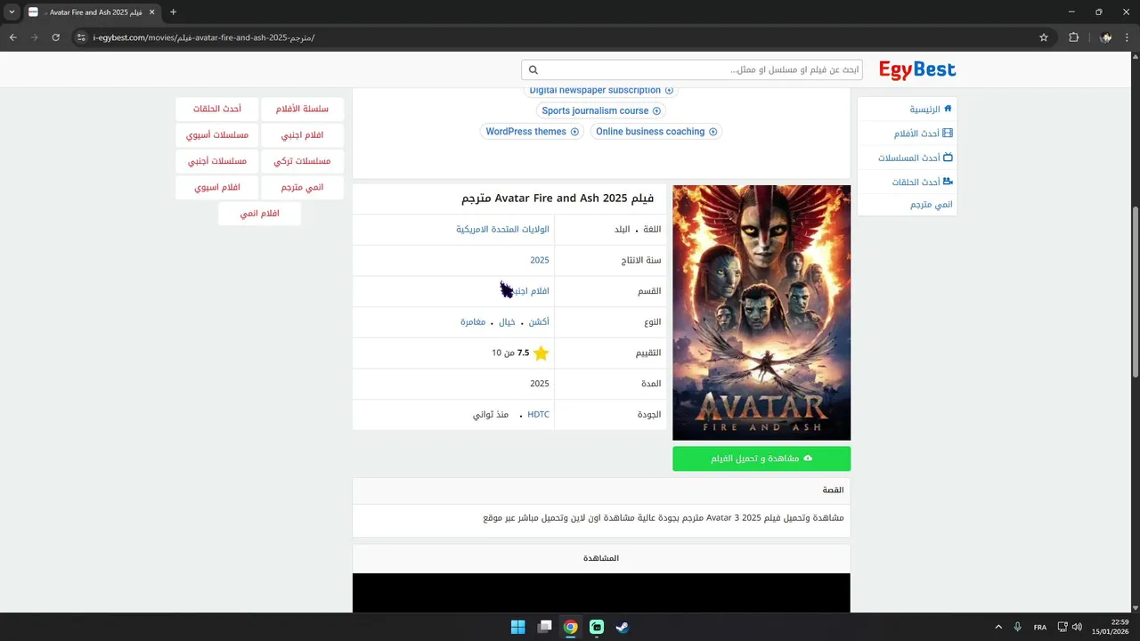Expand WordPress themes ad link
Screen dimensions: 1140x641
[x=532, y=132]
